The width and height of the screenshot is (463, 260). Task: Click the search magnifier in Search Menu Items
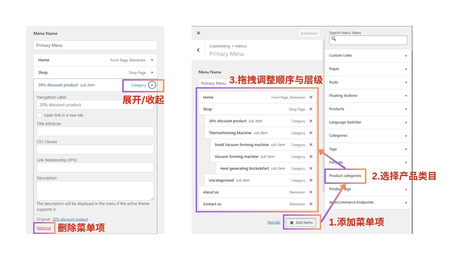pos(334,39)
